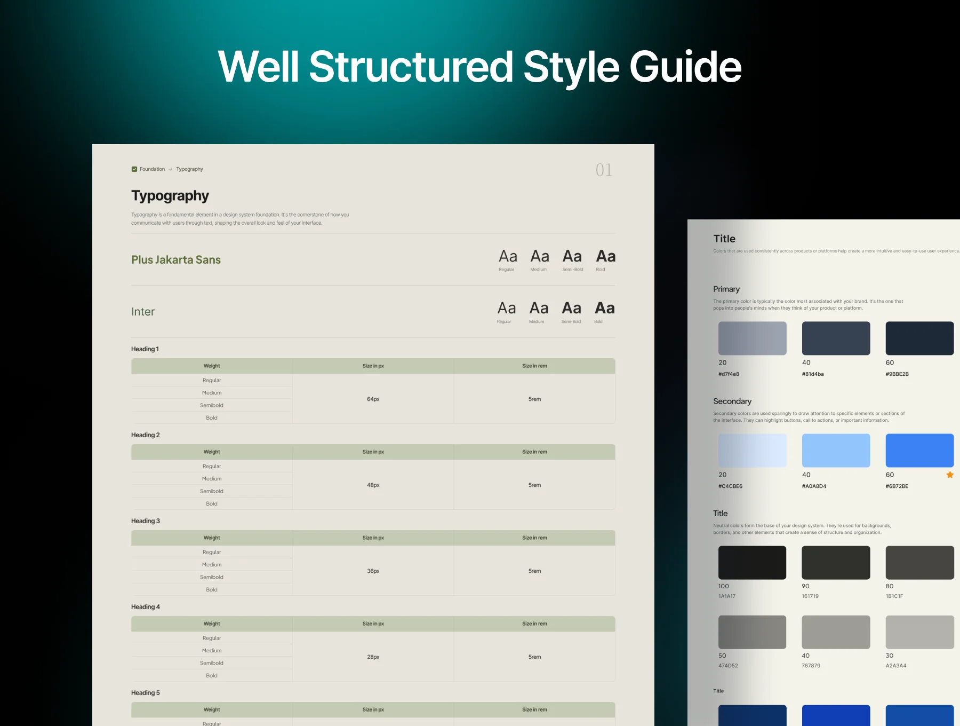Click the Medium row in Heading 3 table
The height and width of the screenshot is (726, 960).
212,565
